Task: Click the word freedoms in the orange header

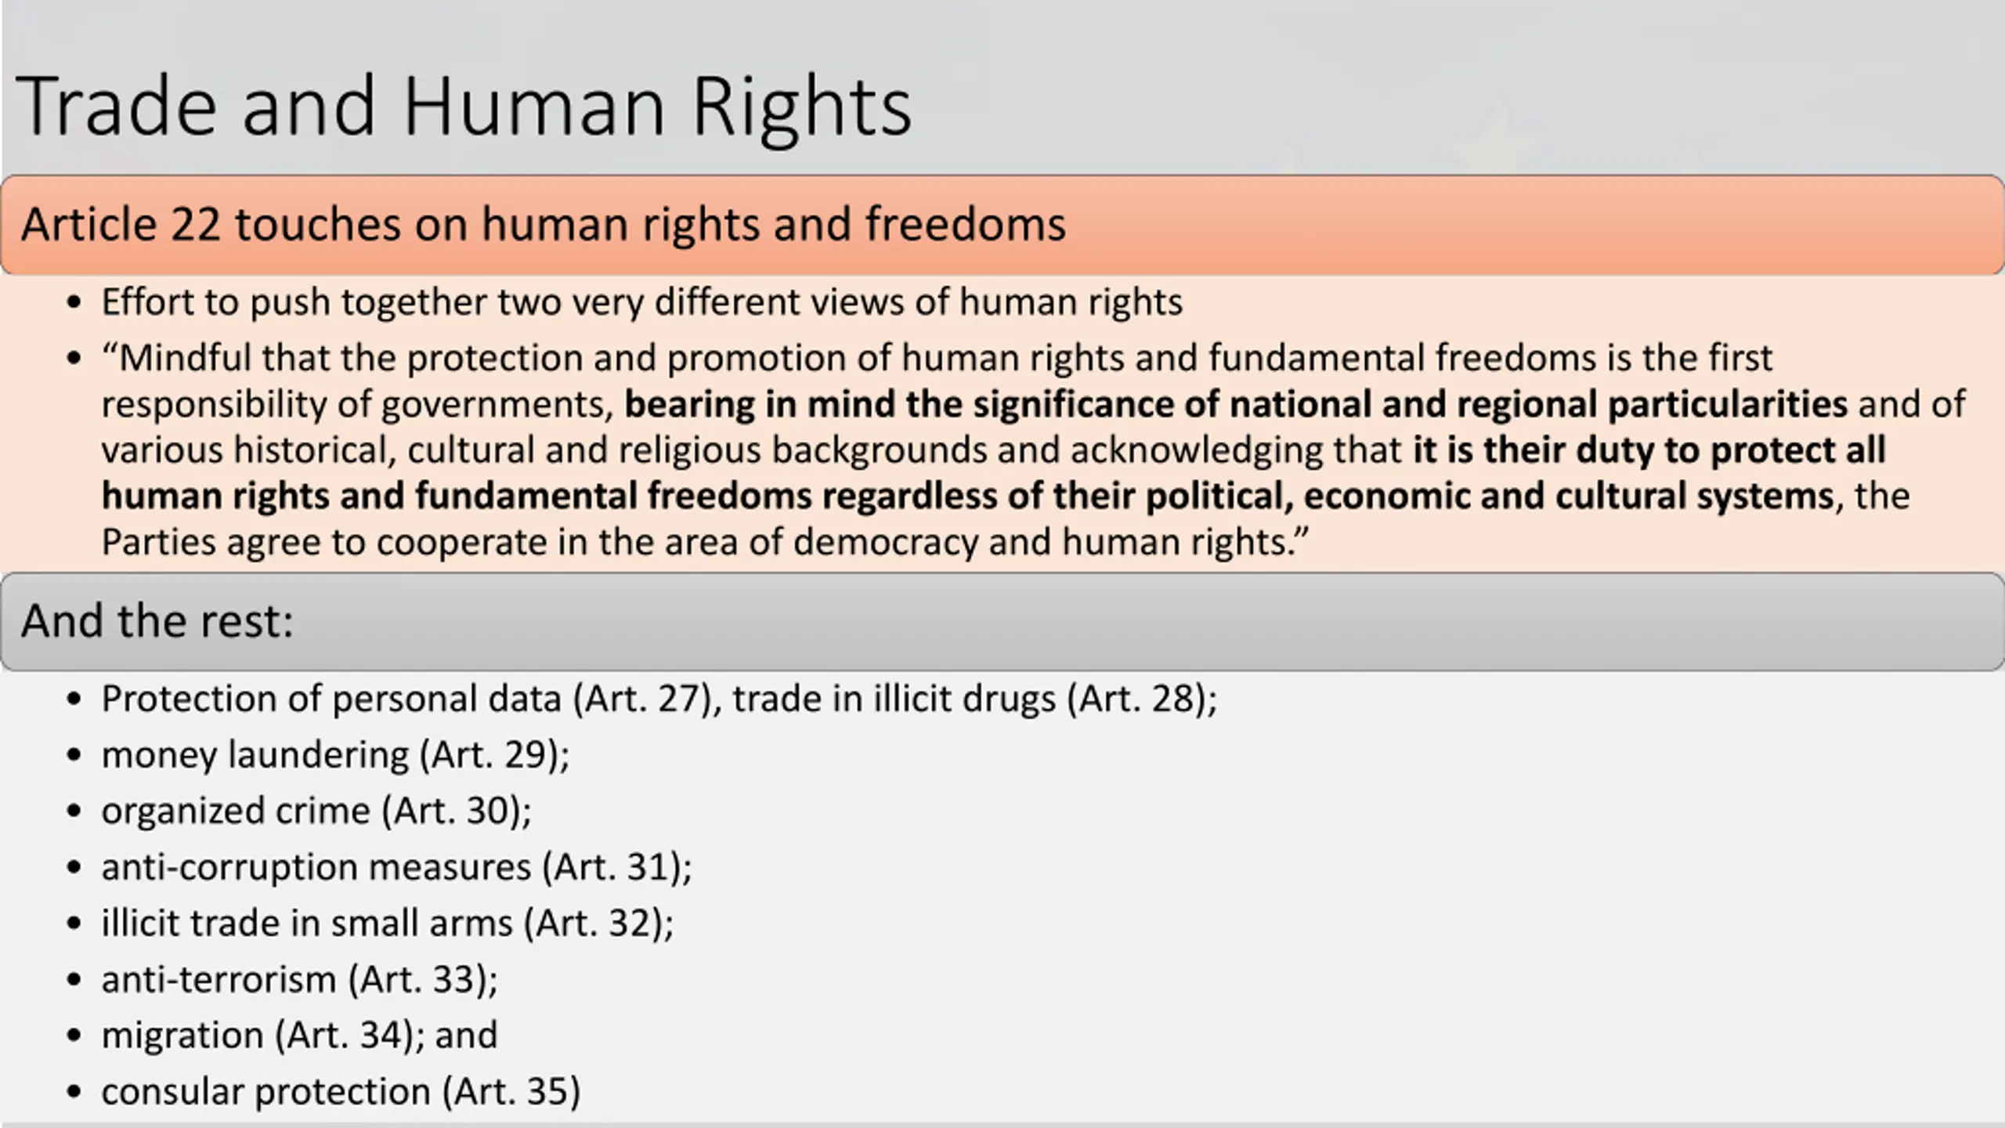Action: click(x=966, y=224)
